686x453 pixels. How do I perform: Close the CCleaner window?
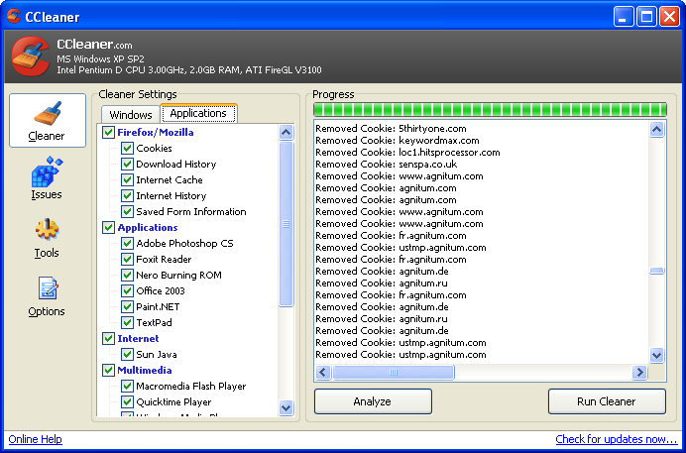pos(669,17)
